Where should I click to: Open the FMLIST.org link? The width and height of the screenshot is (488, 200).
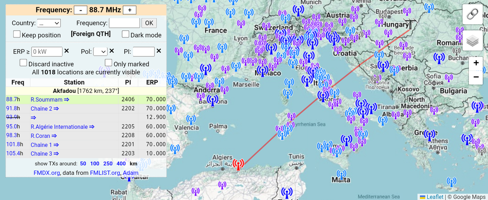coord(105,173)
